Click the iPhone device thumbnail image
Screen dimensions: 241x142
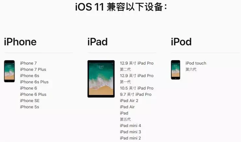pyautogui.click(x=9, y=71)
